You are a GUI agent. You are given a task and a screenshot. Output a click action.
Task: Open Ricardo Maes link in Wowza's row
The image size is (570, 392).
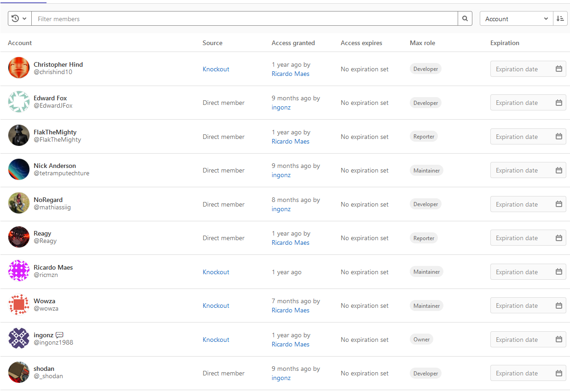click(x=291, y=310)
